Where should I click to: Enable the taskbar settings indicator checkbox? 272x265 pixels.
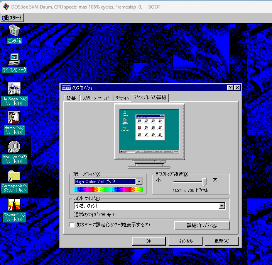pyautogui.click(x=72, y=225)
